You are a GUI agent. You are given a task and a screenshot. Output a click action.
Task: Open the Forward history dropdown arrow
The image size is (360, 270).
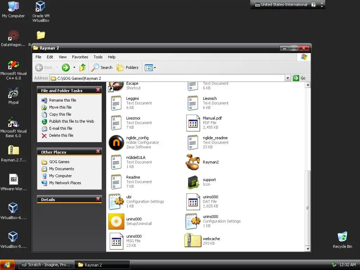click(74, 67)
